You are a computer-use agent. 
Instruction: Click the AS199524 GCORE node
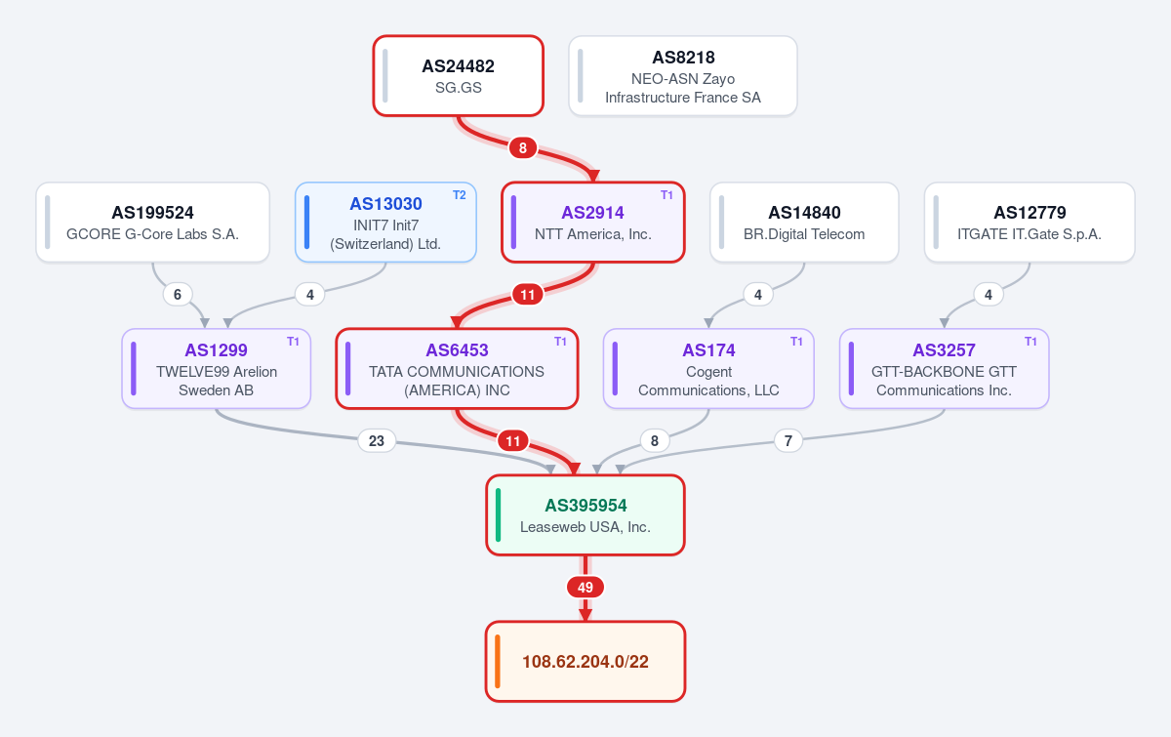point(152,223)
